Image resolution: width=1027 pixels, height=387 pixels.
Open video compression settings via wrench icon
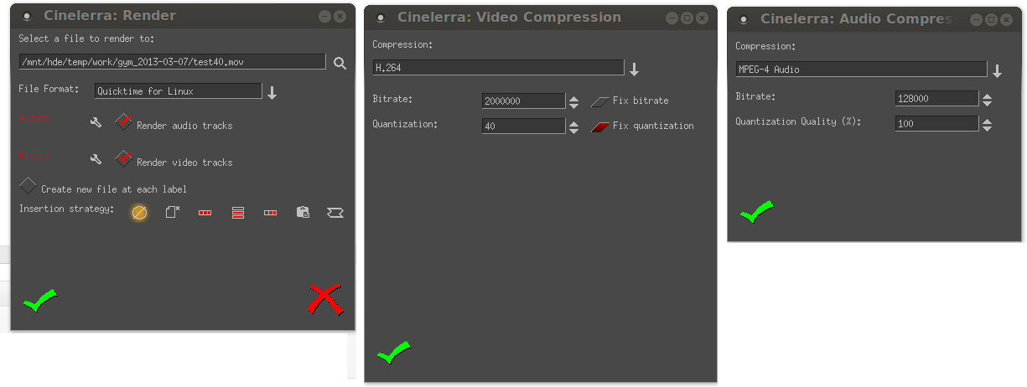(x=96, y=159)
